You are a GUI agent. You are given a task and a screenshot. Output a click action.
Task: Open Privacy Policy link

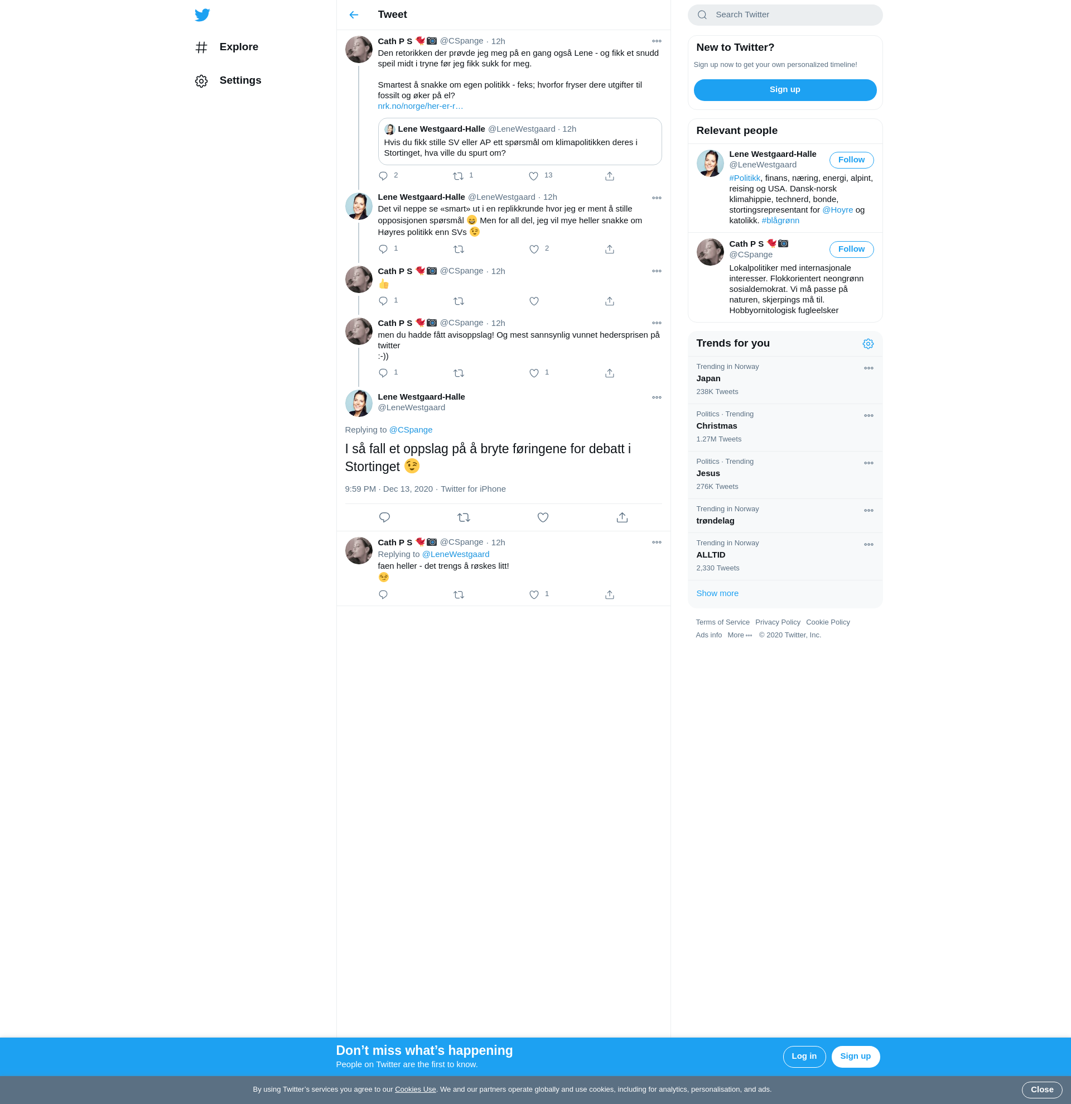point(777,622)
